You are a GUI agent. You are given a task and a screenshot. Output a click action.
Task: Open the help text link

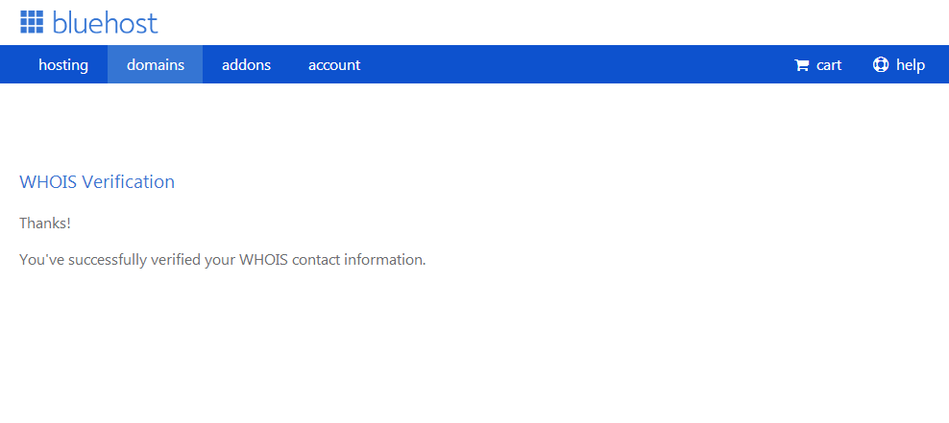[x=911, y=65]
